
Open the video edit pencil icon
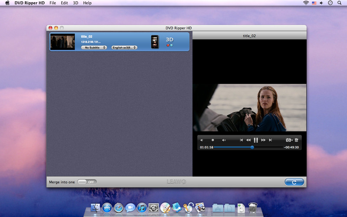point(297,140)
